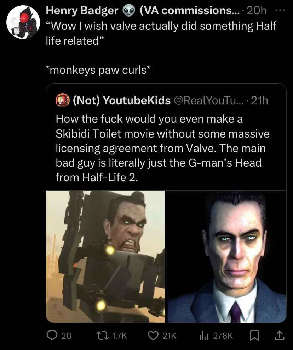Viewport: 293px width, 350px height.
Task: Click the 21h quoted post timestamp
Action: pyautogui.click(x=259, y=100)
